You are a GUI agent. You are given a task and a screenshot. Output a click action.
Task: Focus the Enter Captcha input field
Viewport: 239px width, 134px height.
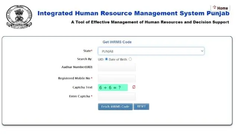[x=117, y=97]
